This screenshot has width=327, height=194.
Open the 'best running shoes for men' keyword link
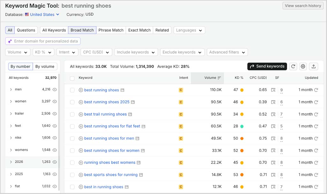pos(109,138)
